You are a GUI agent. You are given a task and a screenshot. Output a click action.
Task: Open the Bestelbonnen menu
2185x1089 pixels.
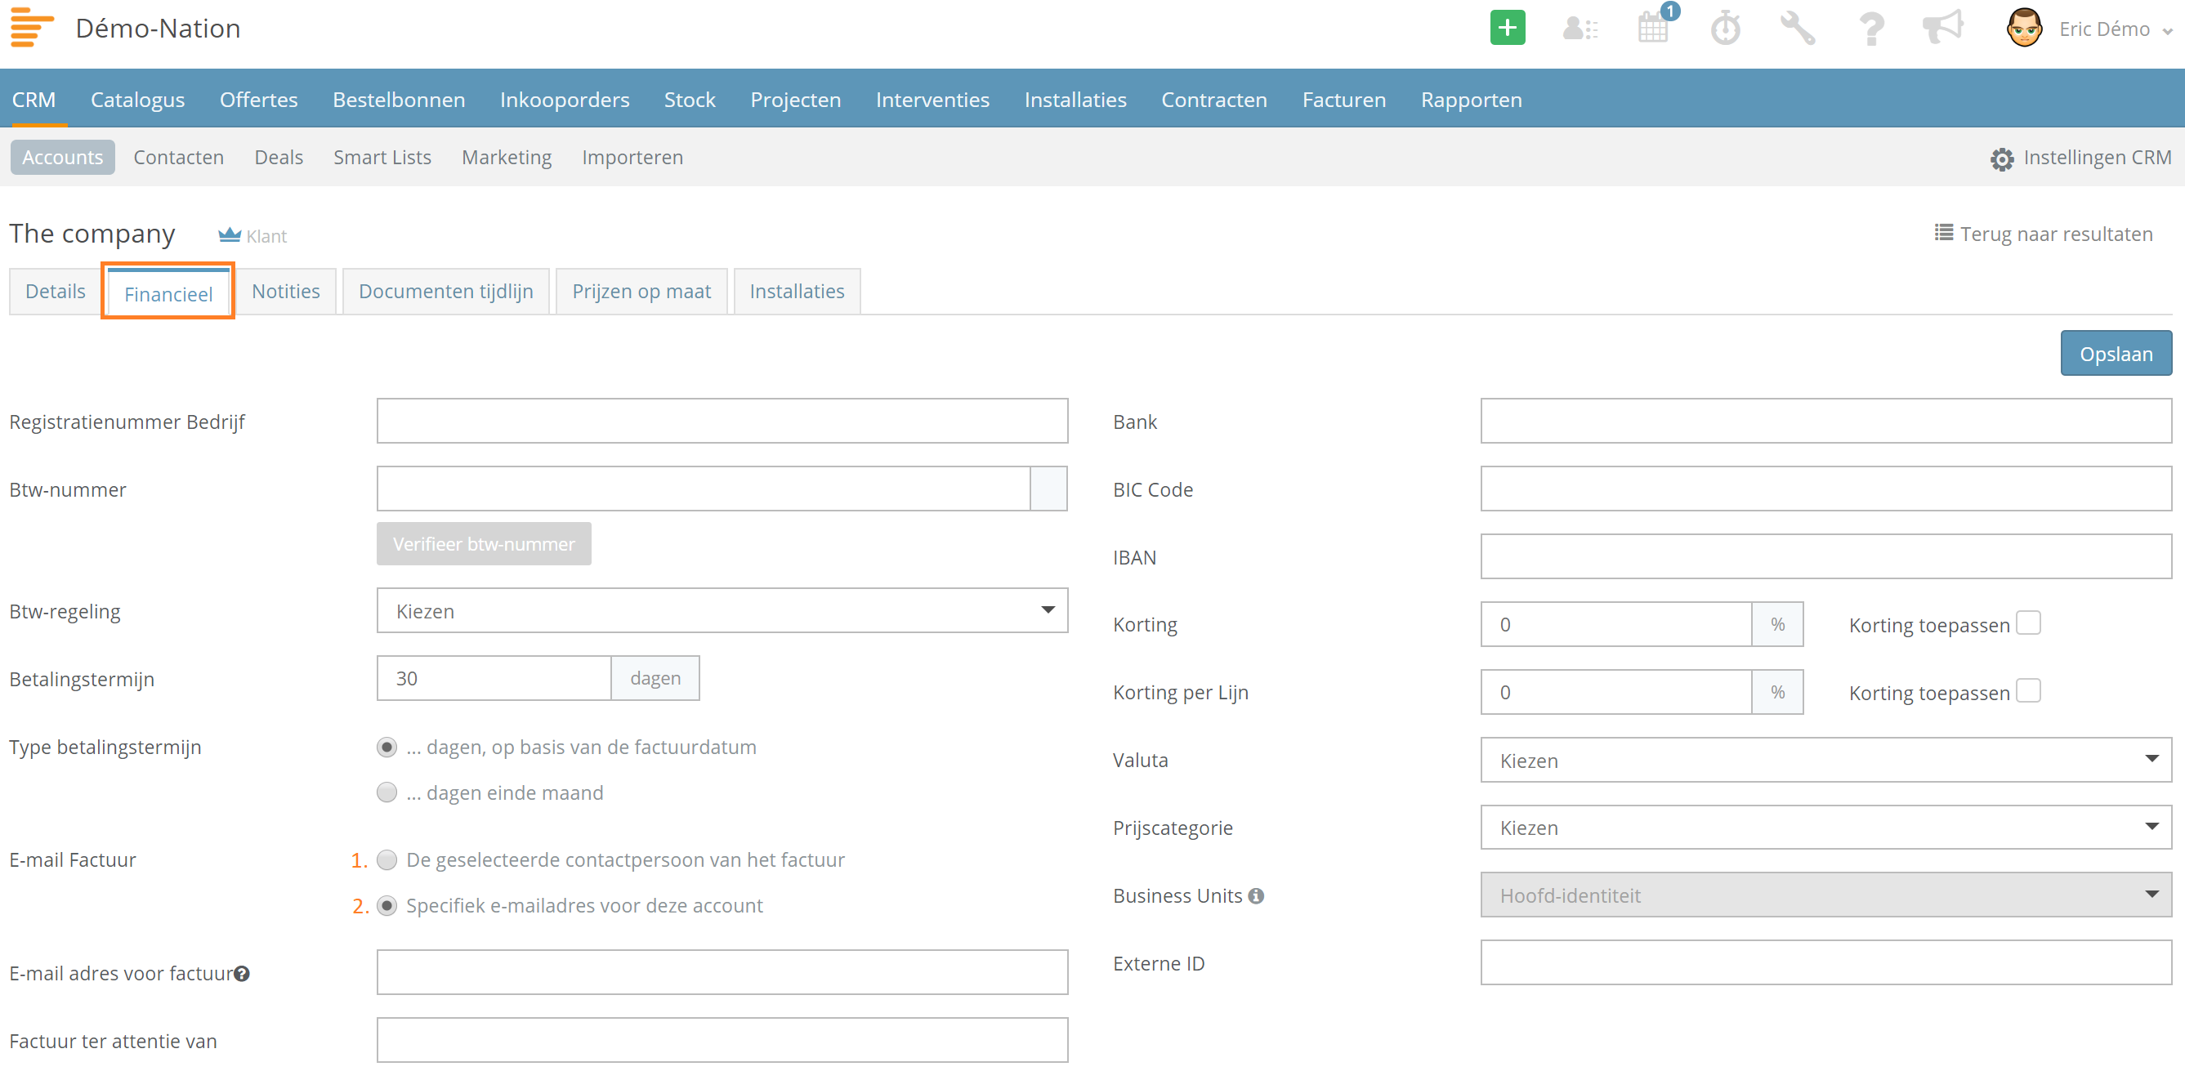coord(399,99)
